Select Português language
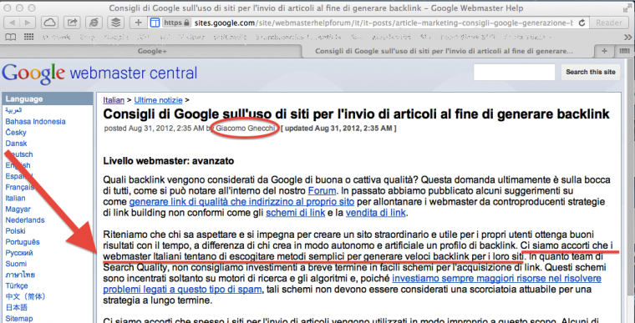The height and width of the screenshot is (323, 635). (x=23, y=242)
